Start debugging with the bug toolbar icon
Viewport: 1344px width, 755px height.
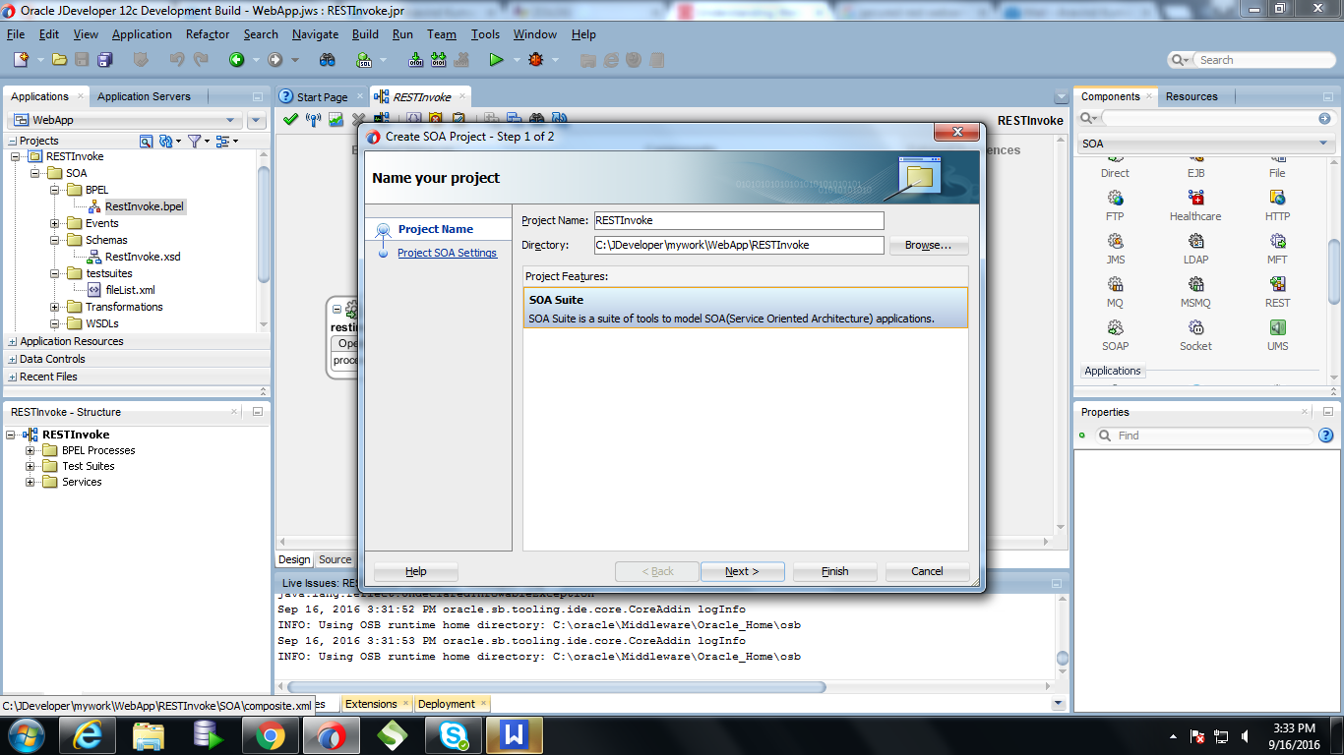click(x=533, y=59)
